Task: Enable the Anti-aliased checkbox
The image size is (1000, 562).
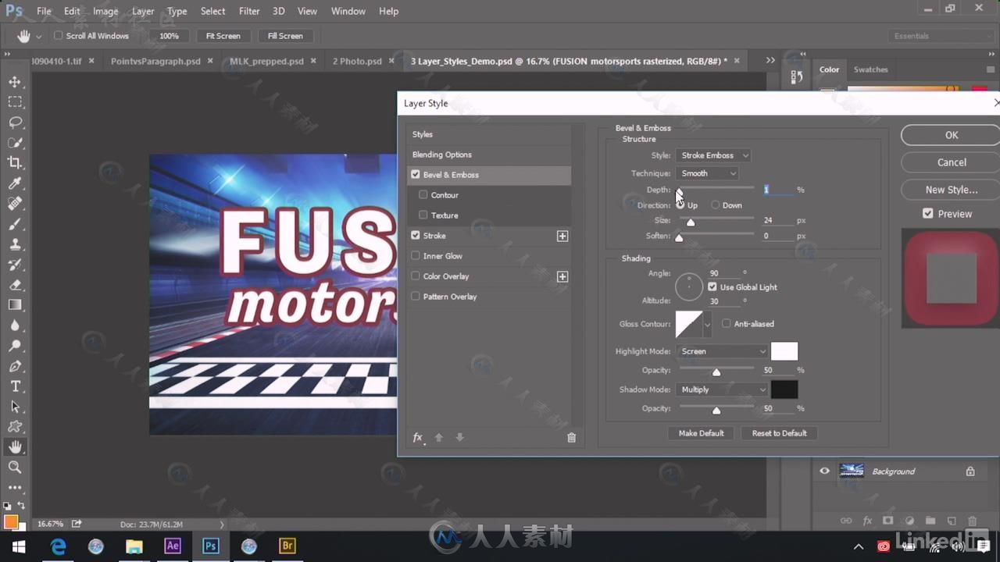Action: pos(727,324)
